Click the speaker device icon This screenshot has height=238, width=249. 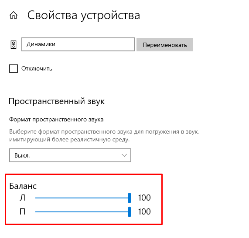pos(14,45)
